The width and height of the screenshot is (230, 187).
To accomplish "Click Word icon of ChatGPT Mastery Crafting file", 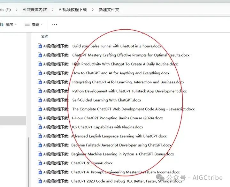I will tap(40, 55).
